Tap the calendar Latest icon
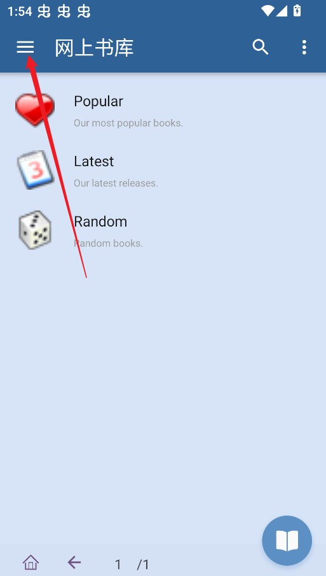 tap(35, 170)
